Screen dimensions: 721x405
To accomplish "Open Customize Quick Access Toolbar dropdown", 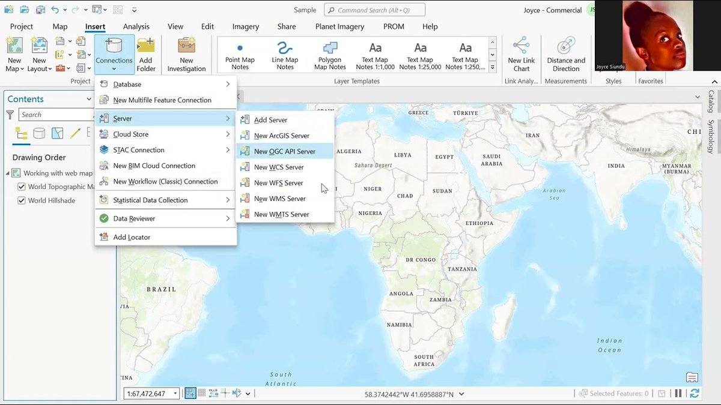I will click(x=134, y=10).
